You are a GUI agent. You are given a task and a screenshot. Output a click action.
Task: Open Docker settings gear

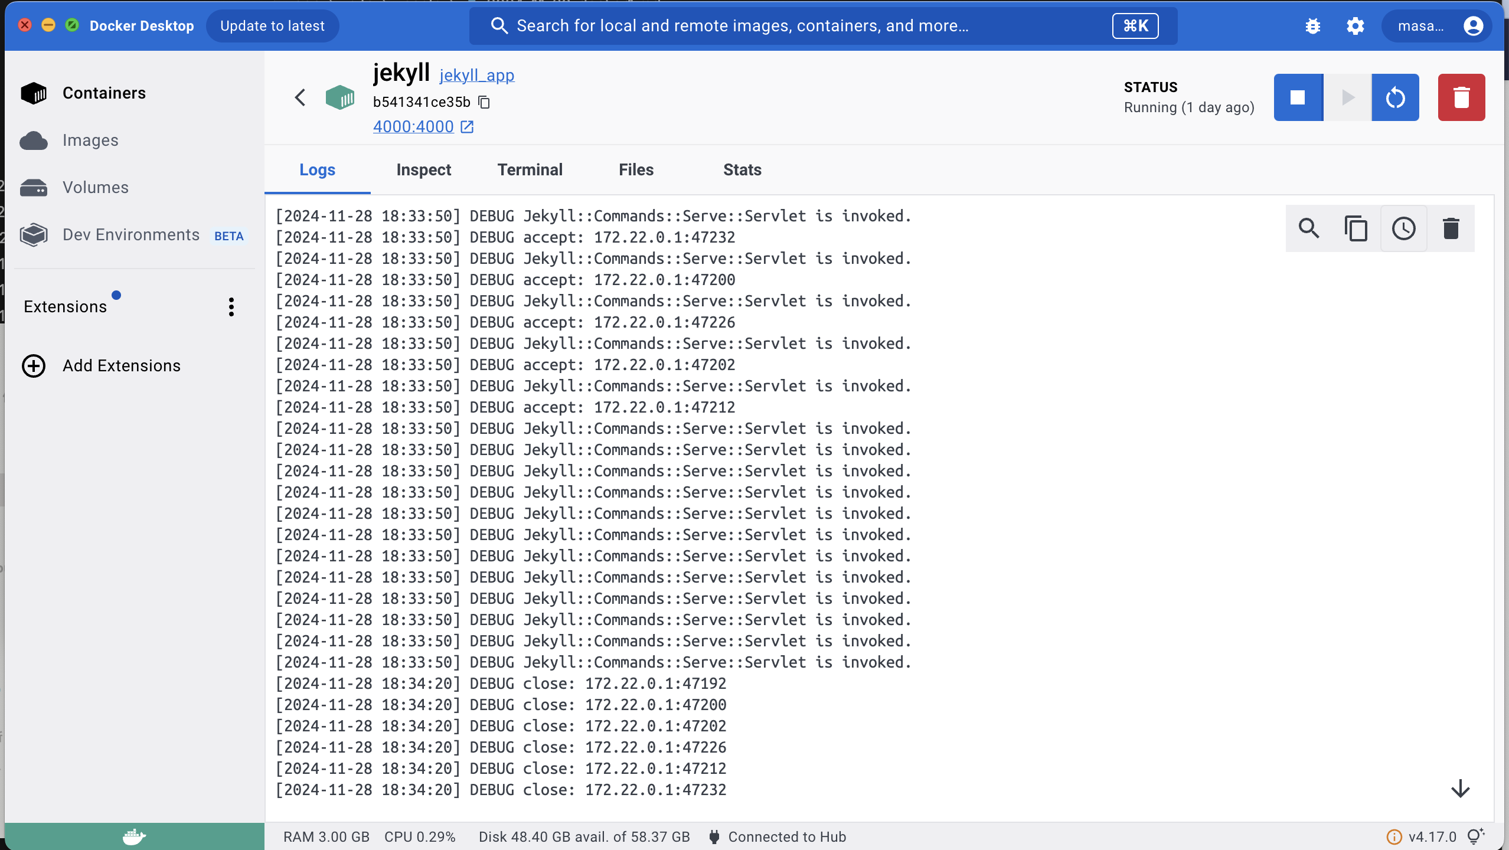point(1356,26)
